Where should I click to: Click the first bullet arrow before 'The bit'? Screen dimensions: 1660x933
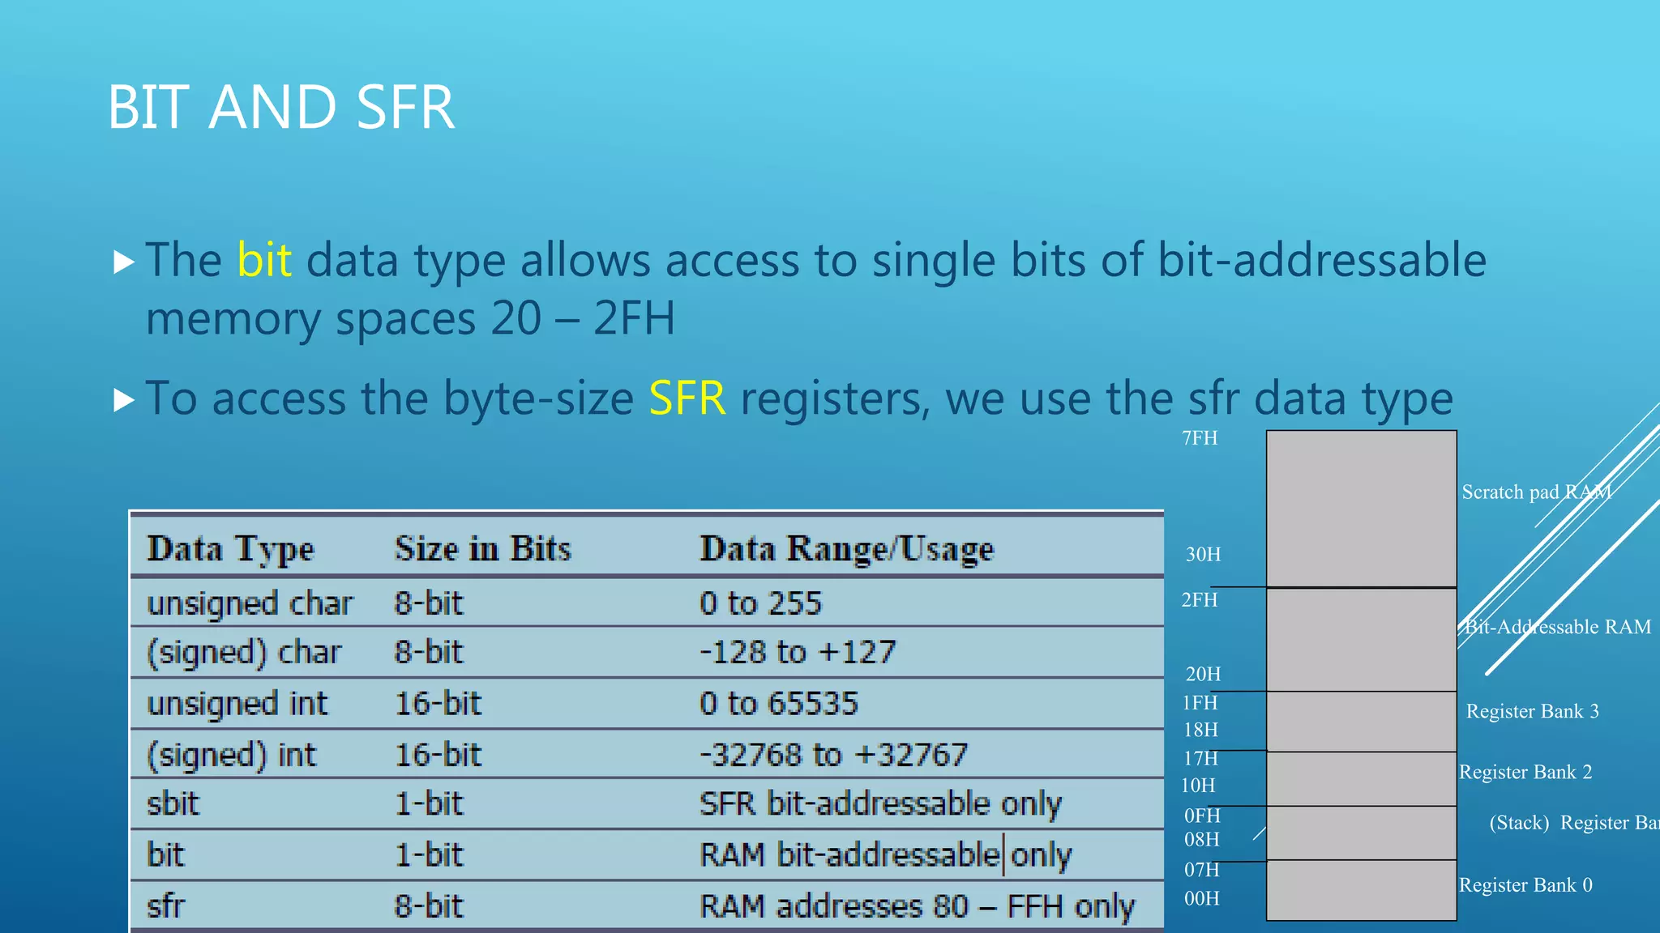point(124,262)
